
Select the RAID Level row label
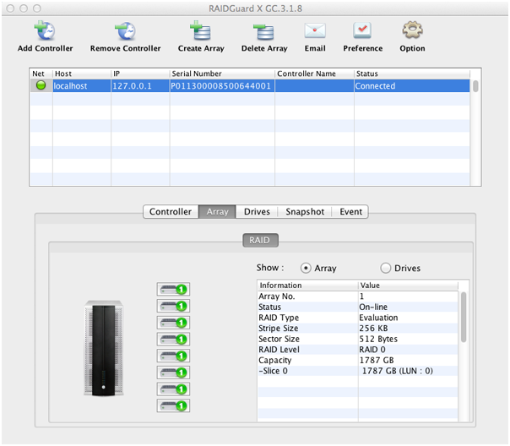tap(279, 350)
